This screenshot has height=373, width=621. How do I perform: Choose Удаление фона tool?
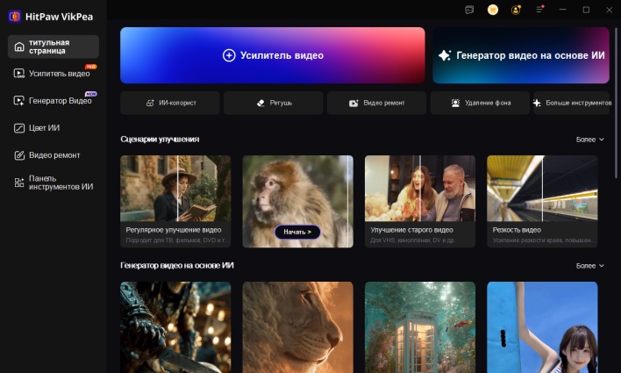pos(480,103)
